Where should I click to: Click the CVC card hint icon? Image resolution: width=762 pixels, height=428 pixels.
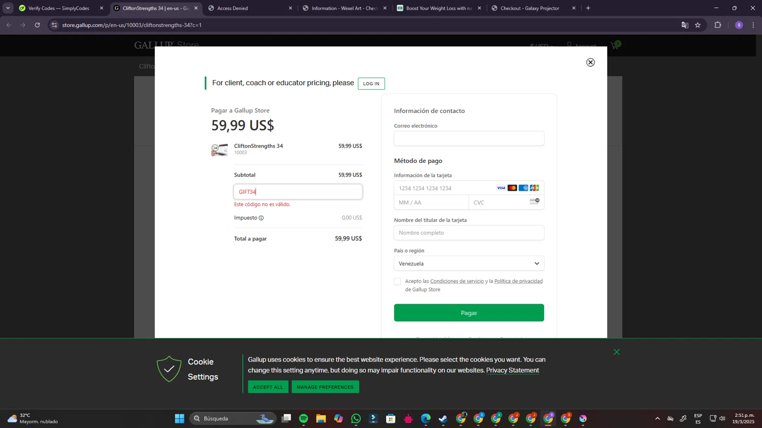[534, 201]
